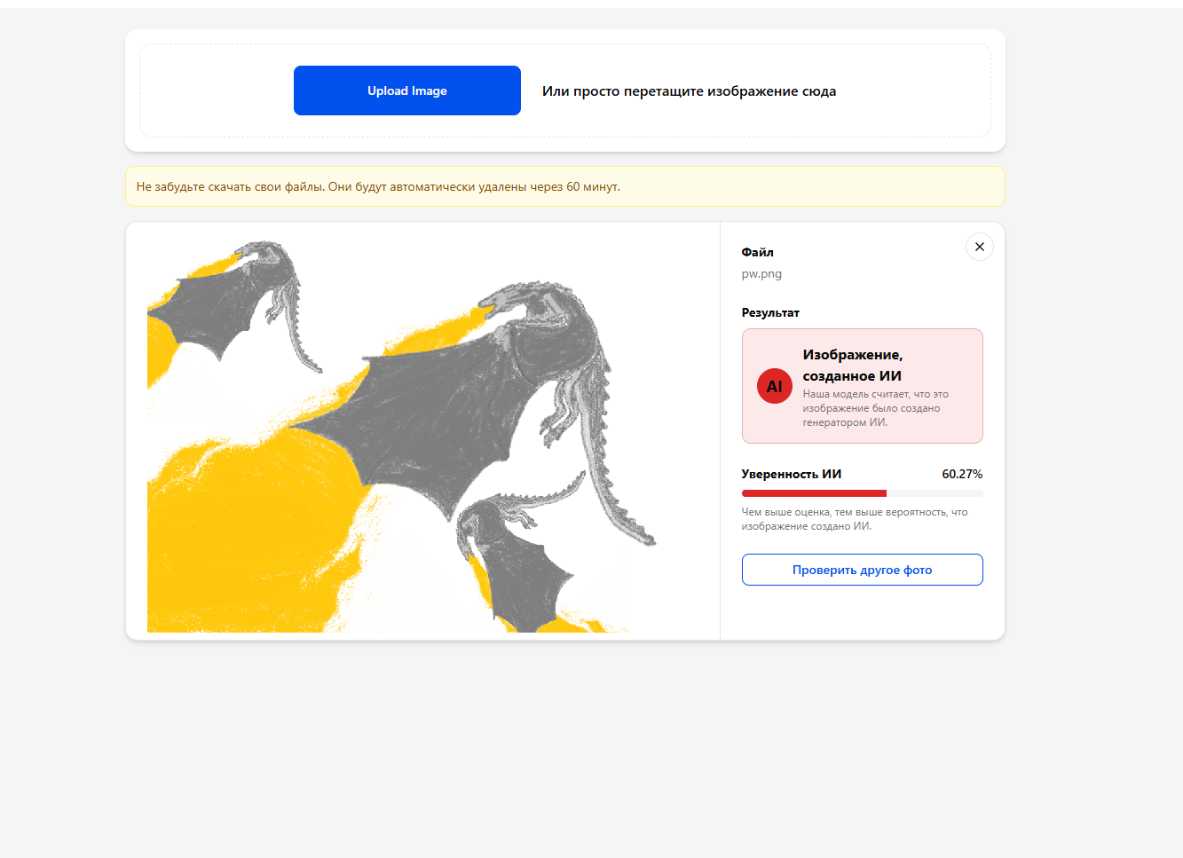Click the AI confidence progress bar
1183x858 pixels.
tap(863, 493)
